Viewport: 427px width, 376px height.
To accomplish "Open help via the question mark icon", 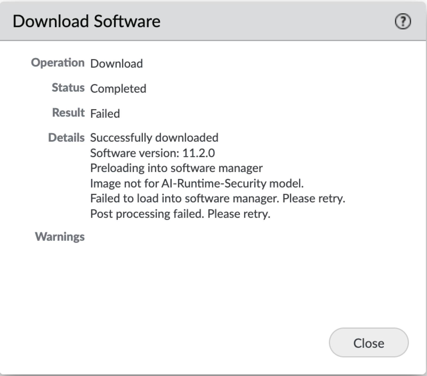I will 402,21.
